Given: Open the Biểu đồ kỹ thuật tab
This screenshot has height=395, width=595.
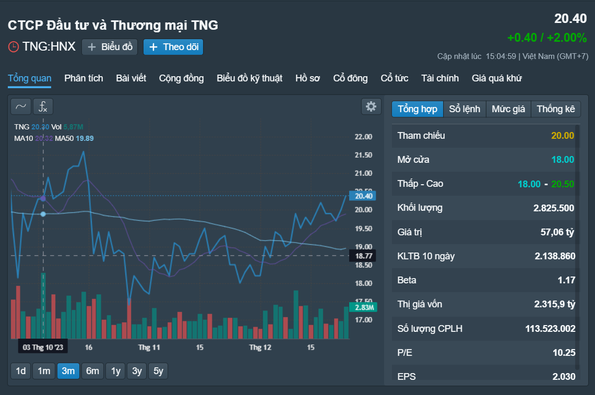Looking at the screenshot, I should [x=249, y=79].
